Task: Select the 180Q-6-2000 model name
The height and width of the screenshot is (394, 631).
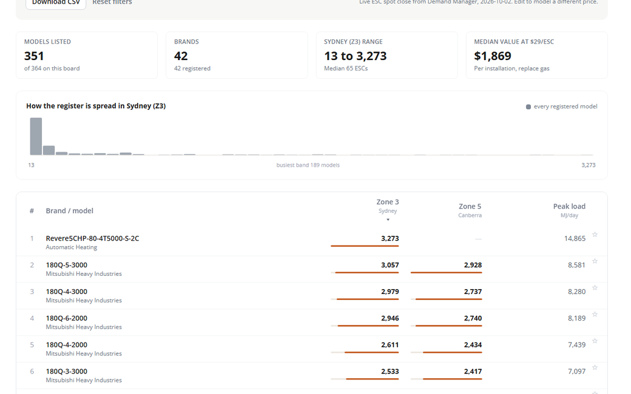Action: point(66,318)
